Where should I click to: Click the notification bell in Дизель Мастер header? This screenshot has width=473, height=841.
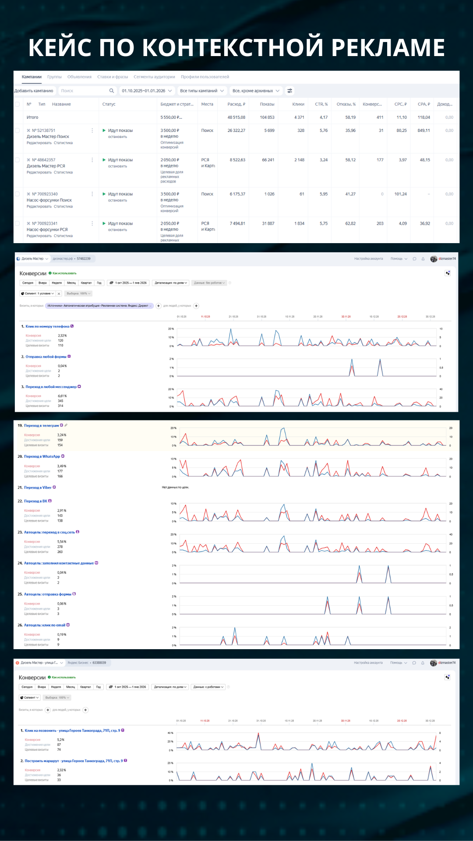pos(423,259)
